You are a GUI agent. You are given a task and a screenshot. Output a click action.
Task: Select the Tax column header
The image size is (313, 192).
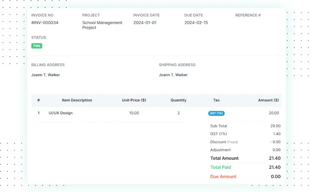click(x=216, y=100)
